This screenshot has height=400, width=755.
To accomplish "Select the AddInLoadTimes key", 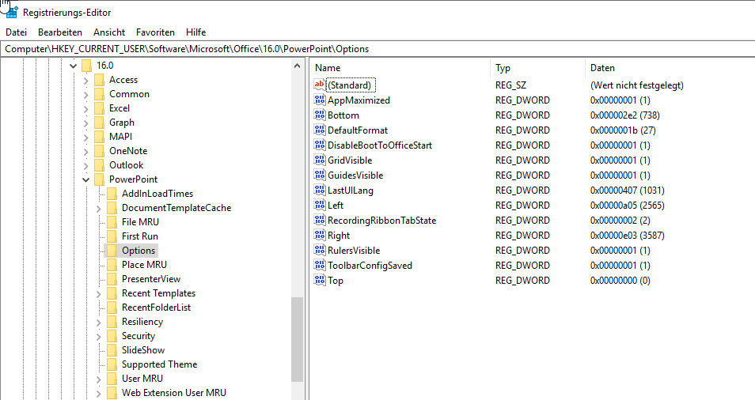I will (157, 194).
